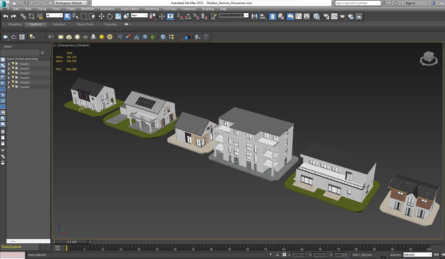This screenshot has height=259, width=445.
Task: Clear the Scene Explorer search with X
Action: pyautogui.click(x=42, y=53)
